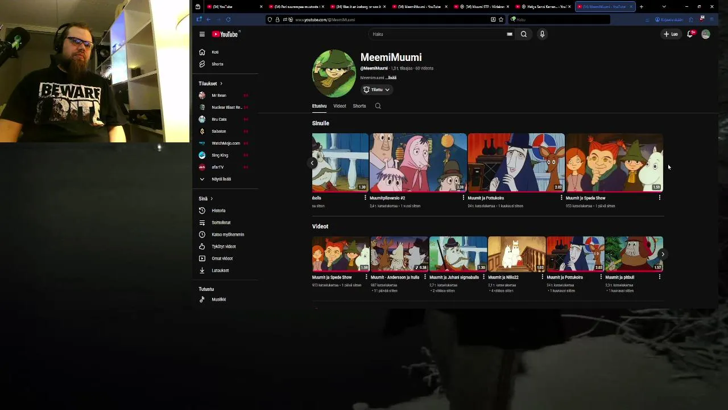Show previous videos in Sinulle carousel
Screen dimensions: 728x410
pos(312,163)
